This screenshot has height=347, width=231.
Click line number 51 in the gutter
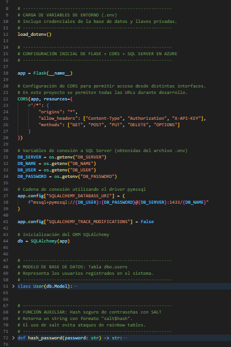coord(6,286)
